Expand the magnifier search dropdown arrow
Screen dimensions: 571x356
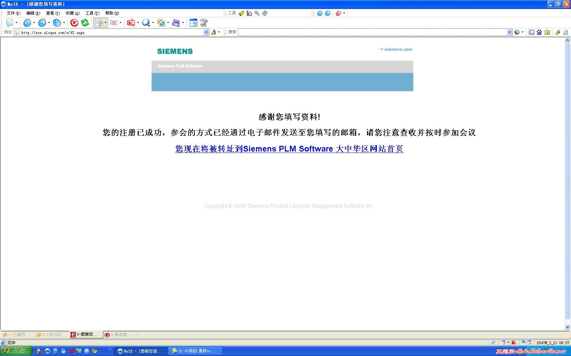point(153,23)
